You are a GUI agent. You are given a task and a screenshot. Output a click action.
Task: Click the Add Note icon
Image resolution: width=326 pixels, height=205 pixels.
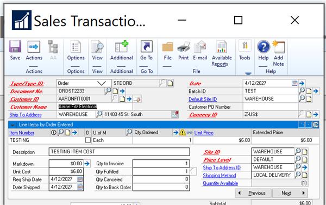[x=278, y=53]
